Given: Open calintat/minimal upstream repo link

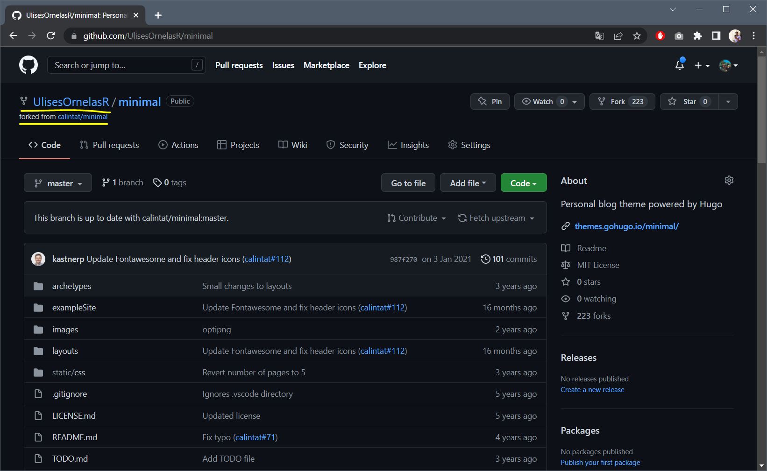Looking at the screenshot, I should 83,117.
